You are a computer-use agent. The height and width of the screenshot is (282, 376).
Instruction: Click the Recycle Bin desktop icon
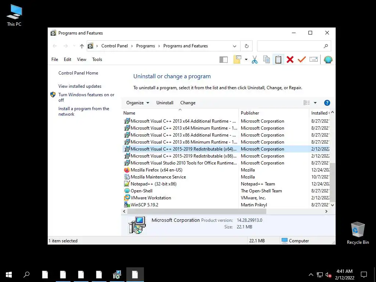[358, 233]
